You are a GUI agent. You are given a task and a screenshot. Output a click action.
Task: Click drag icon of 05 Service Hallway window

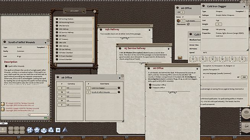[x=120, y=48]
